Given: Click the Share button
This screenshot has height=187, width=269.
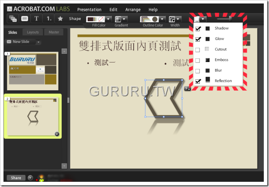Looking at the screenshot, I should [x=16, y=178].
